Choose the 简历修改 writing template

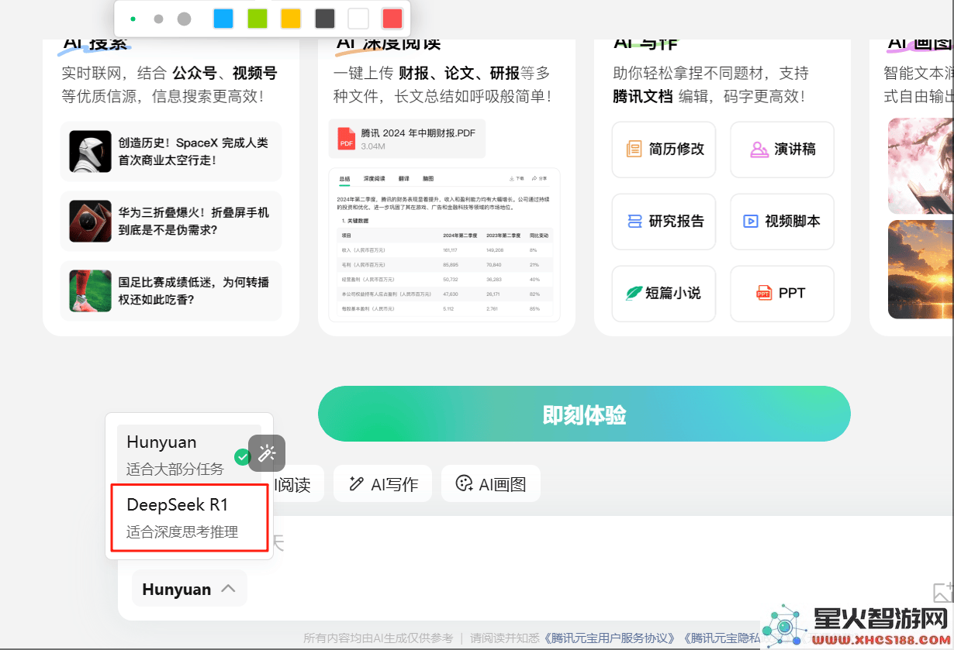[665, 150]
